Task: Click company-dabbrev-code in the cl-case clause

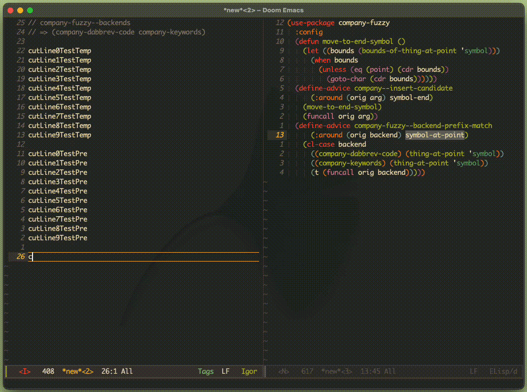Action: coord(358,154)
